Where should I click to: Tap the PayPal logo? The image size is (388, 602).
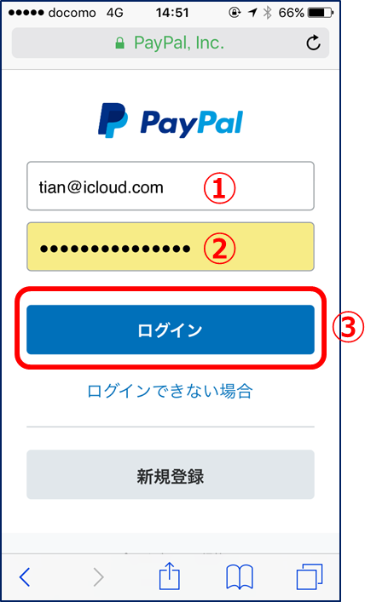click(171, 121)
